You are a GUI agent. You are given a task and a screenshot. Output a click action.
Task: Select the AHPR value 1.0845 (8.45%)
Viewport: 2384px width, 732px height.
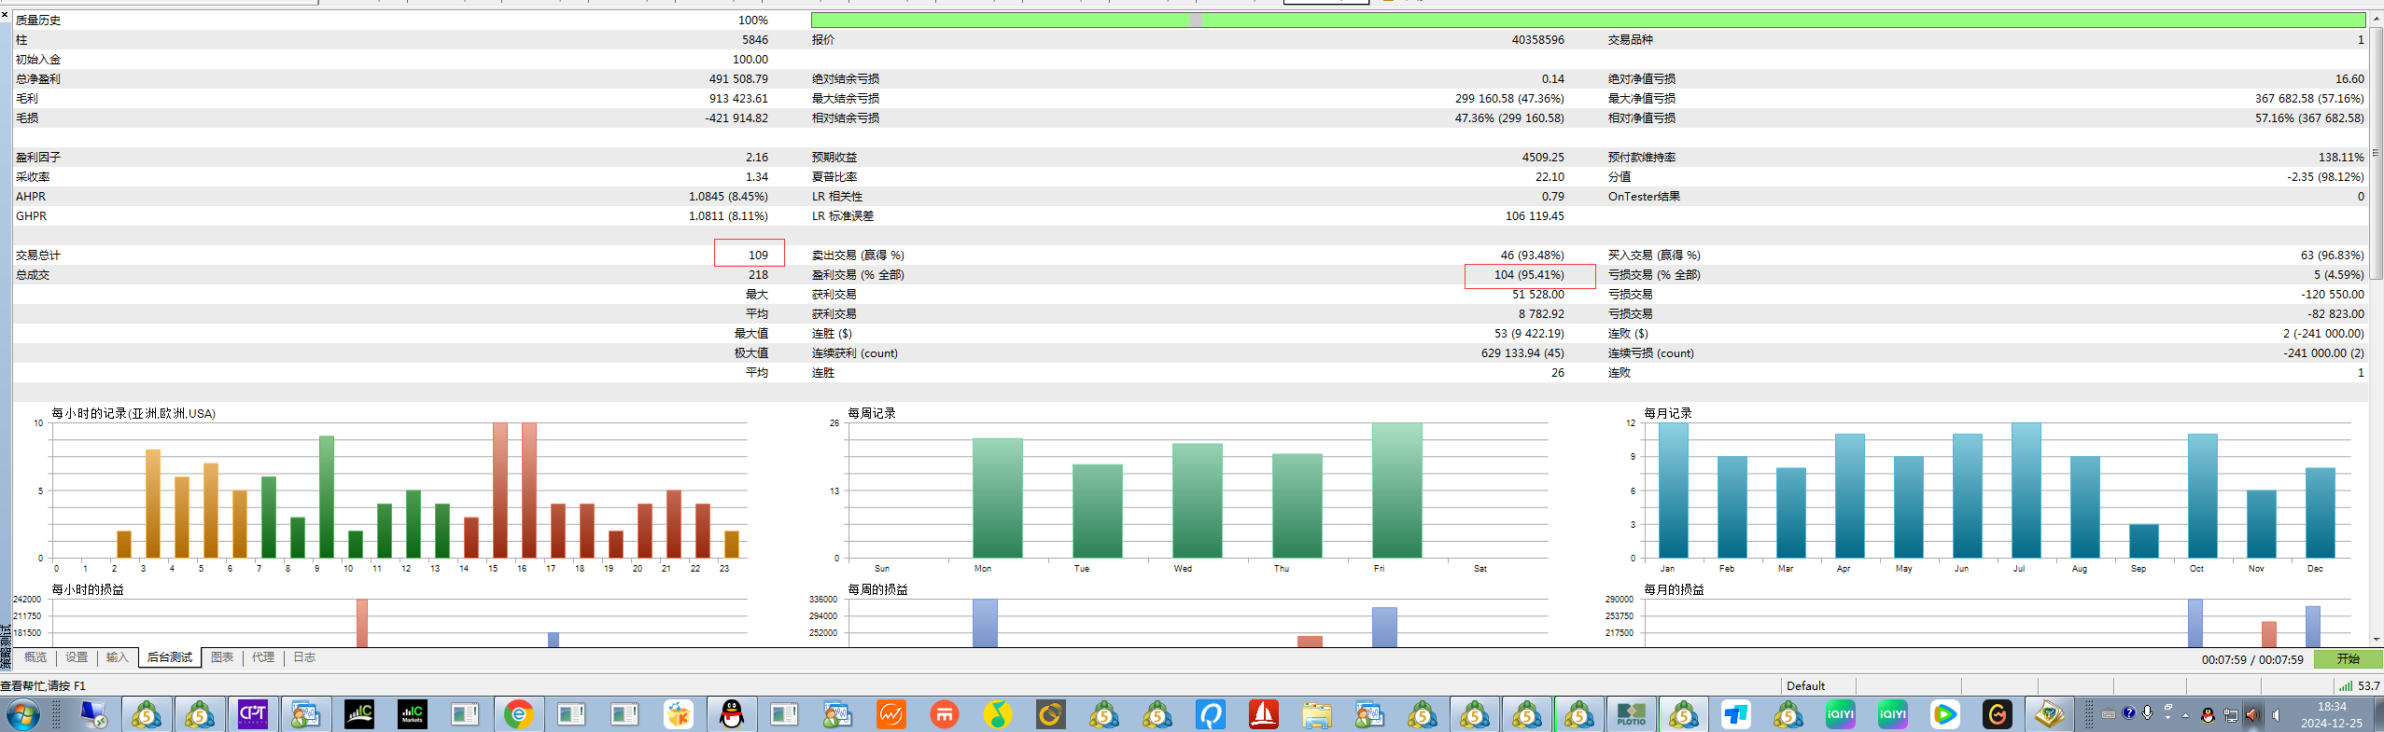728,197
